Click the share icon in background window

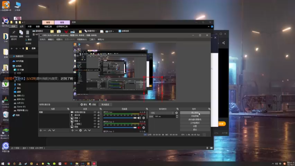pos(223,43)
